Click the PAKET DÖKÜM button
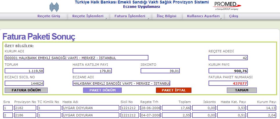 (x=102, y=90)
